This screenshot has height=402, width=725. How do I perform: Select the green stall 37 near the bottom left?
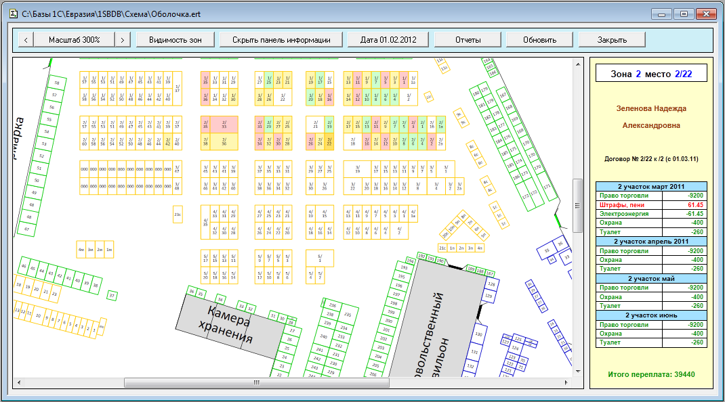click(112, 296)
